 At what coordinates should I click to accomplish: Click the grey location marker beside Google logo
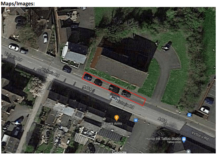(188, 152)
